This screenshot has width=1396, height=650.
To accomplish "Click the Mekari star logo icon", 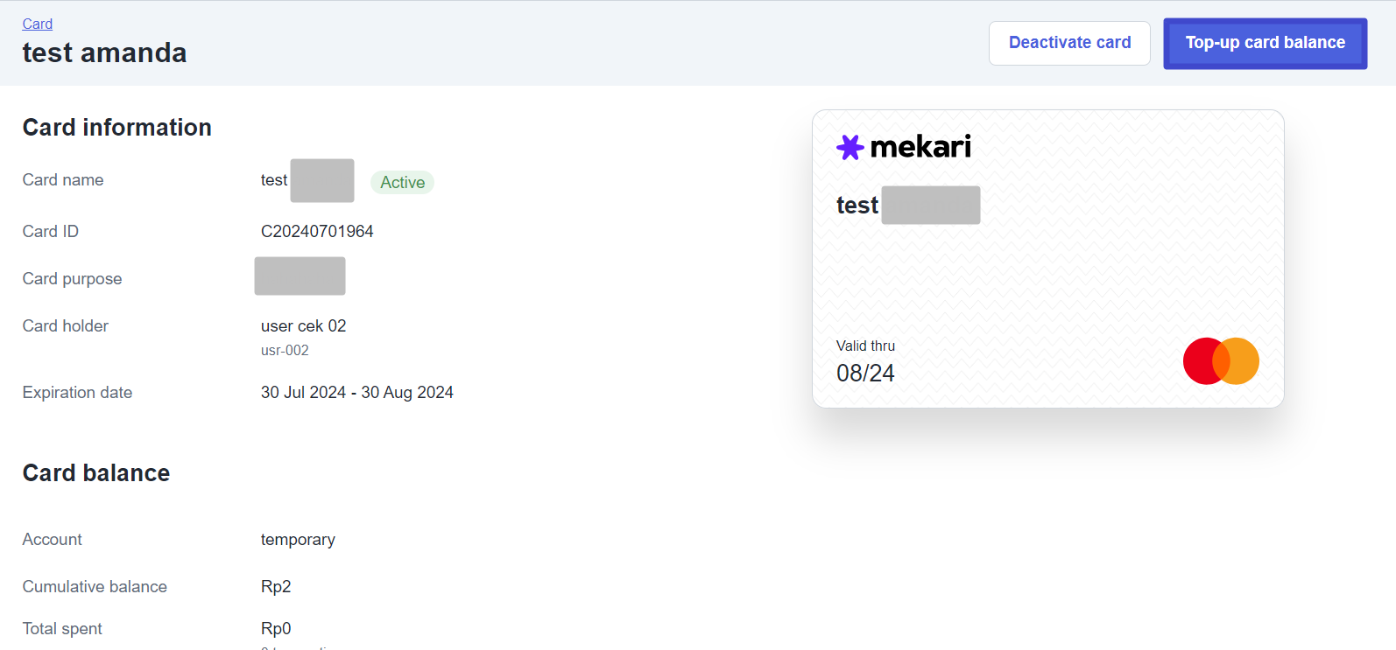I will pyautogui.click(x=850, y=147).
